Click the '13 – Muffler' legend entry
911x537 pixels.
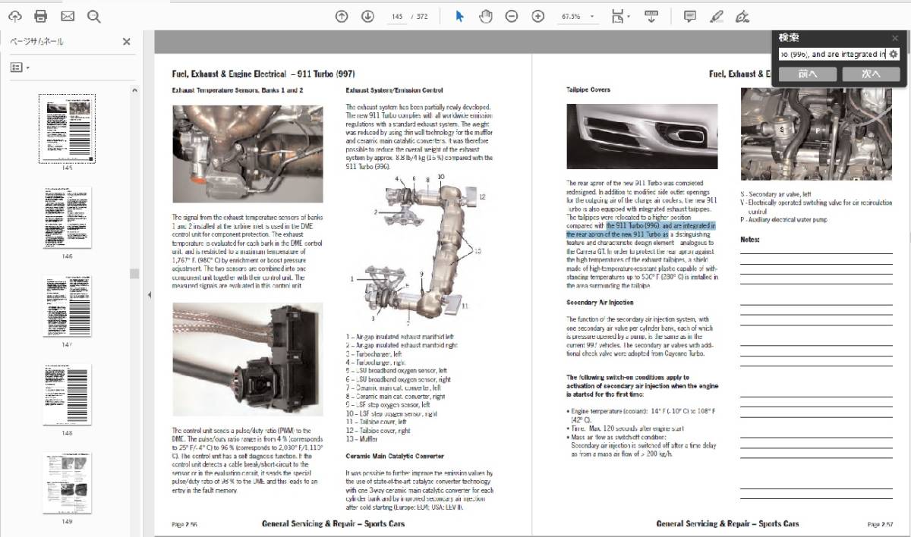coord(363,438)
